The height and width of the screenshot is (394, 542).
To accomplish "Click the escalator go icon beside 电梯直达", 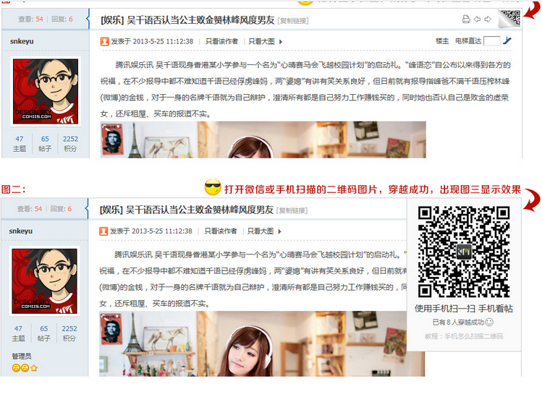I will tap(507, 40).
